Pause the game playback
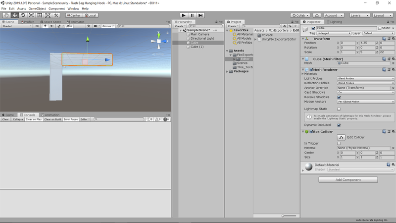This screenshot has width=396, height=223. (x=192, y=15)
